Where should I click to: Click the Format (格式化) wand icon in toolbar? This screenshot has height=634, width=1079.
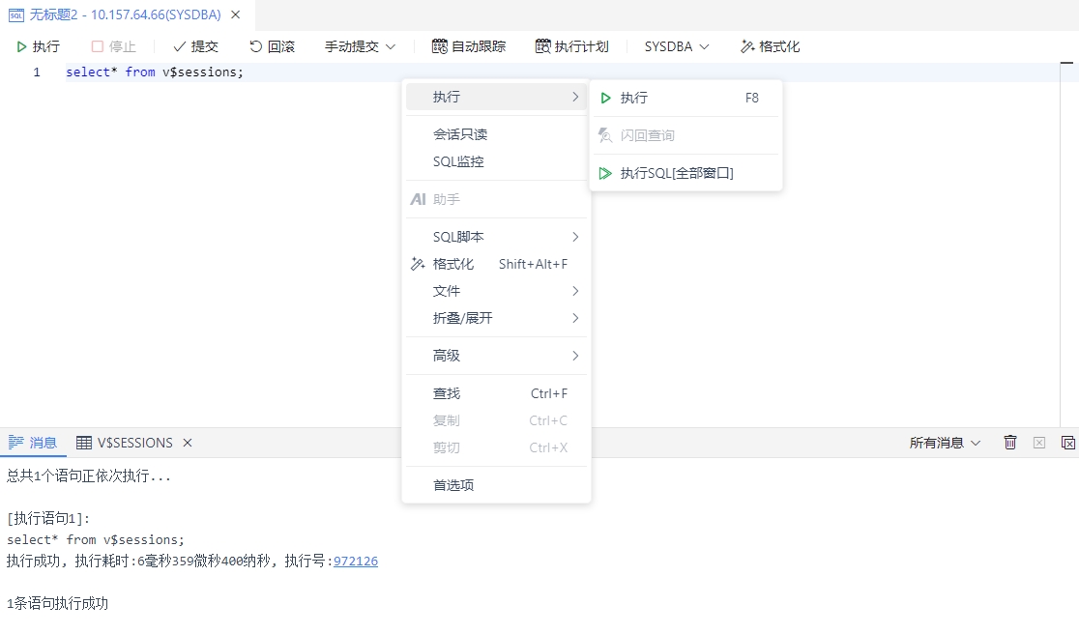pos(747,46)
